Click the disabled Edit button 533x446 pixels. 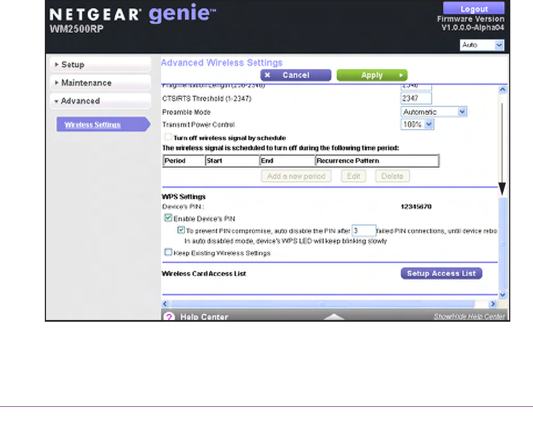click(x=354, y=176)
